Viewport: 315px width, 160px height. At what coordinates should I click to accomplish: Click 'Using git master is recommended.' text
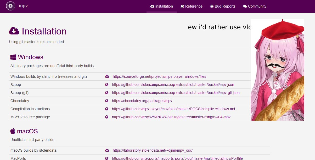[37, 42]
